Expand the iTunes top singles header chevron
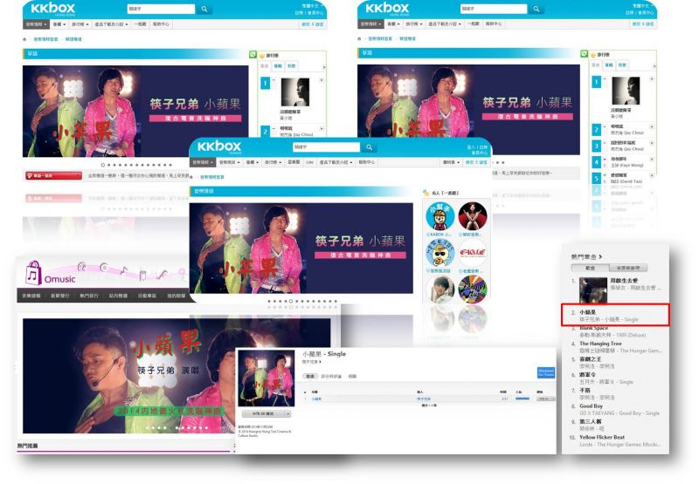Image resolution: width=699 pixels, height=484 pixels. (x=600, y=256)
